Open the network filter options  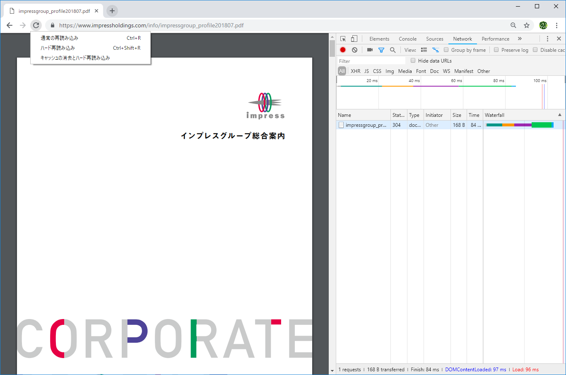coord(381,50)
